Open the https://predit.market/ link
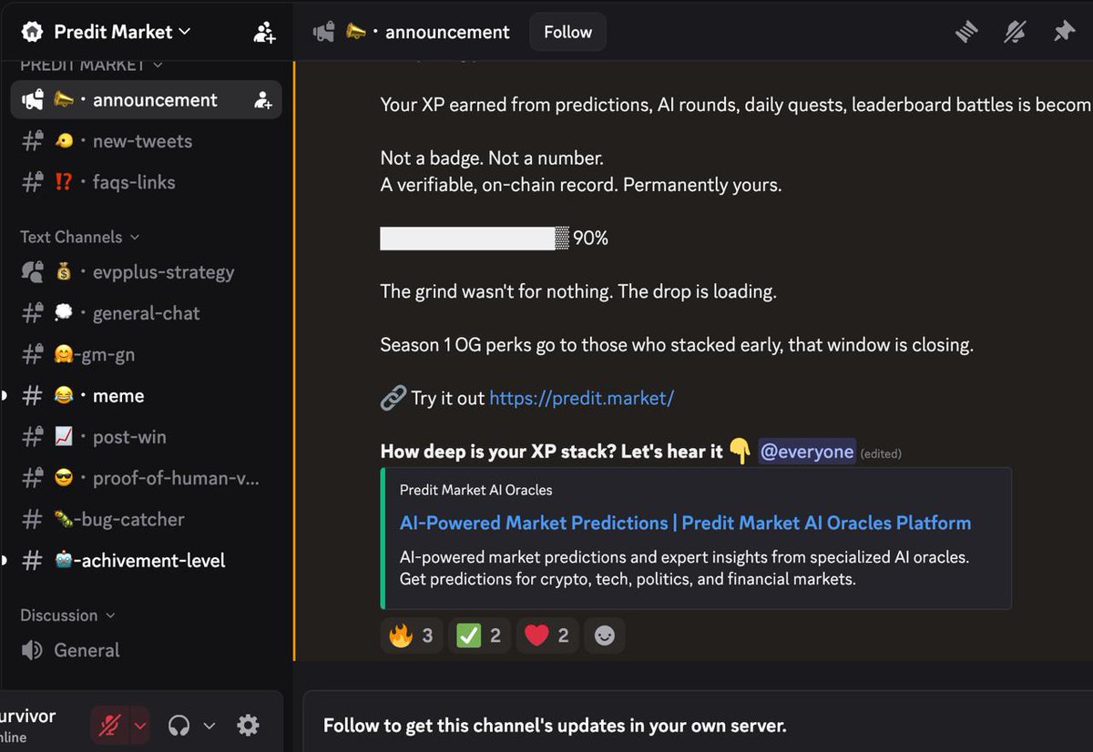Viewport: 1093px width, 752px height. 581,398
